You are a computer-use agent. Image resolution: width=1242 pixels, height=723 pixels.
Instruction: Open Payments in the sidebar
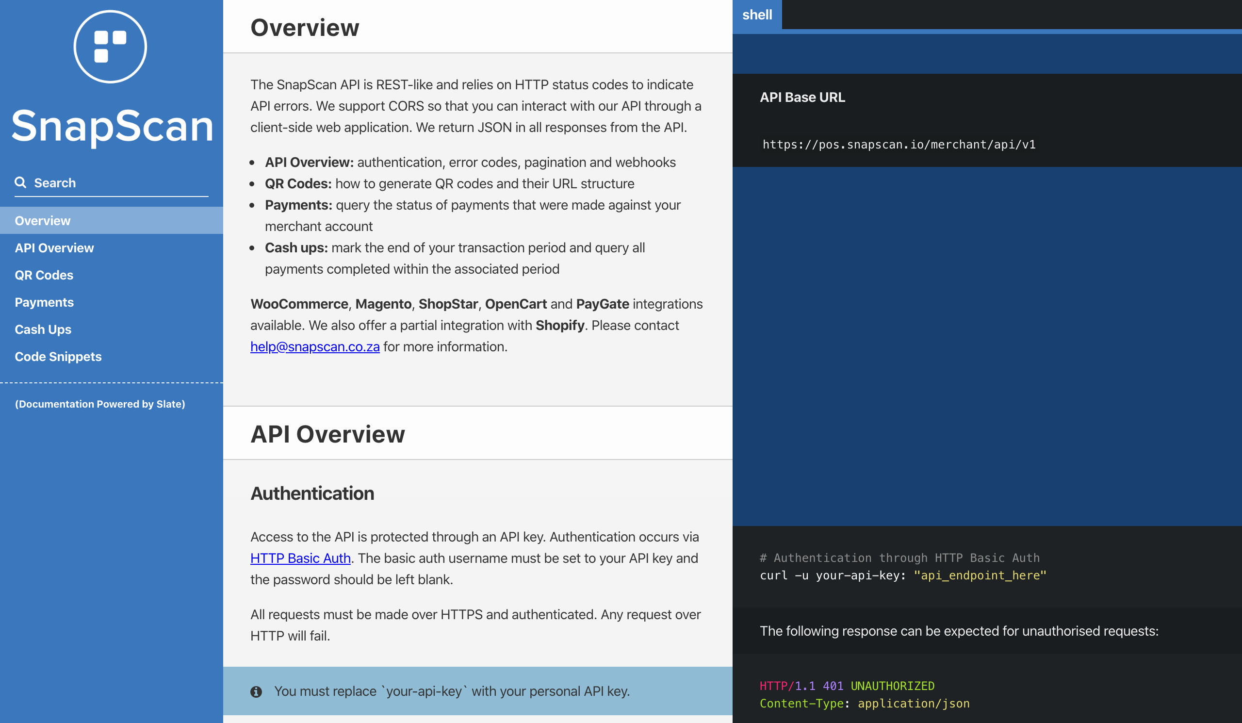click(112, 302)
